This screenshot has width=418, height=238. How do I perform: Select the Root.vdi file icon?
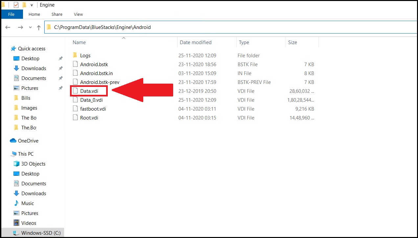tap(75, 118)
